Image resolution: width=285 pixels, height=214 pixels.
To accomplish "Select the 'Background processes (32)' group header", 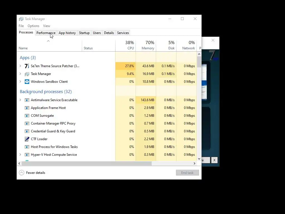I will tap(46, 91).
